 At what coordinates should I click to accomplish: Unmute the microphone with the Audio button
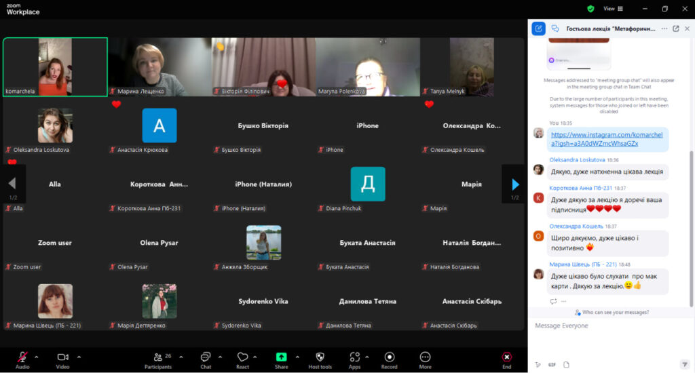[22, 357]
